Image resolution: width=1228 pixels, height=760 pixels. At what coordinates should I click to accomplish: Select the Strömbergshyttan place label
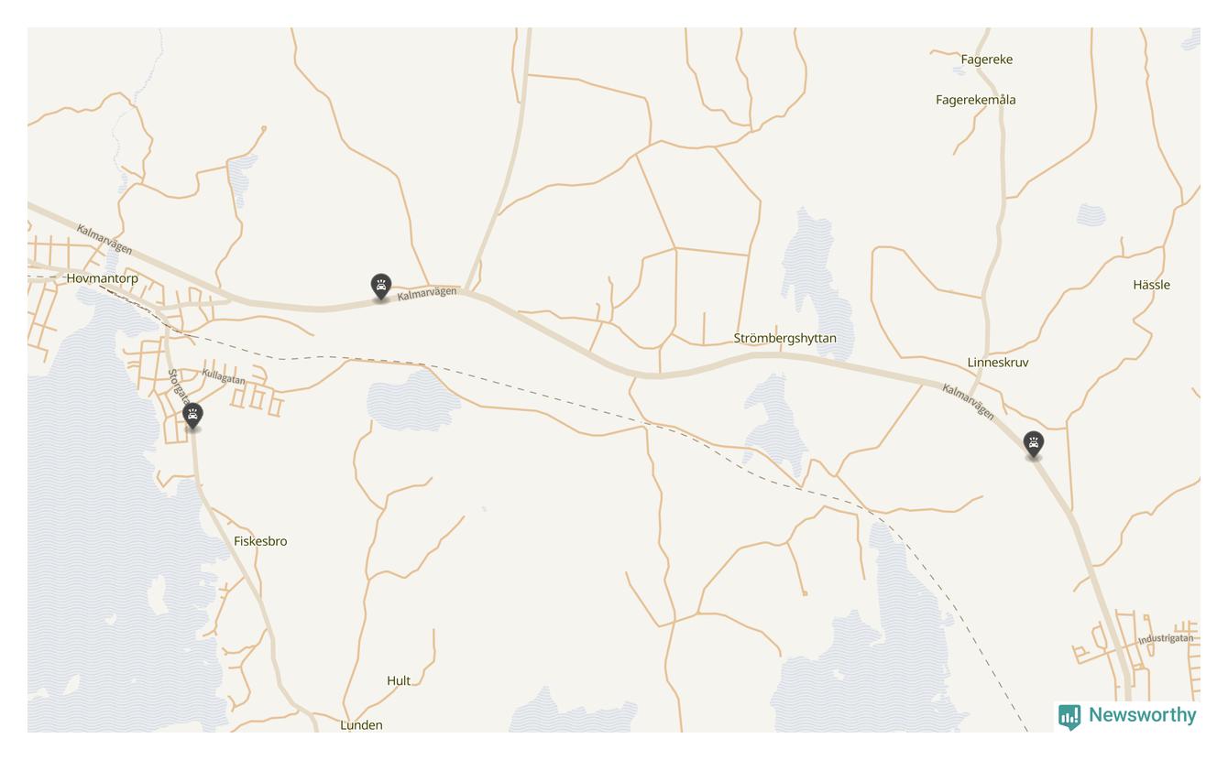pyautogui.click(x=784, y=338)
